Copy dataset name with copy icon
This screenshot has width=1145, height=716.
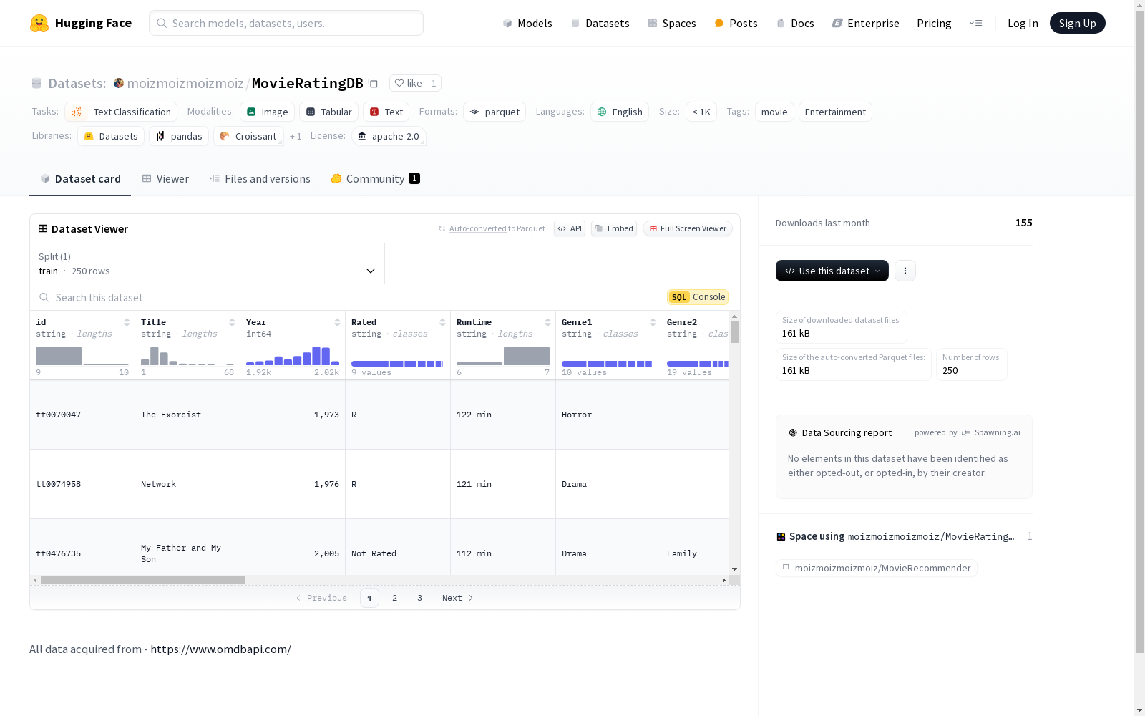(x=373, y=83)
